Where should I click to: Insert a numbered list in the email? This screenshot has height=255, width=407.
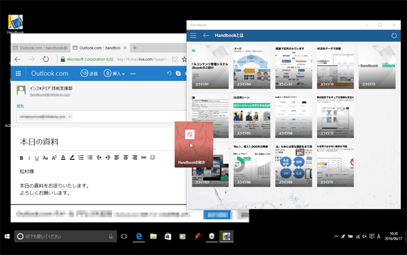coord(81,158)
